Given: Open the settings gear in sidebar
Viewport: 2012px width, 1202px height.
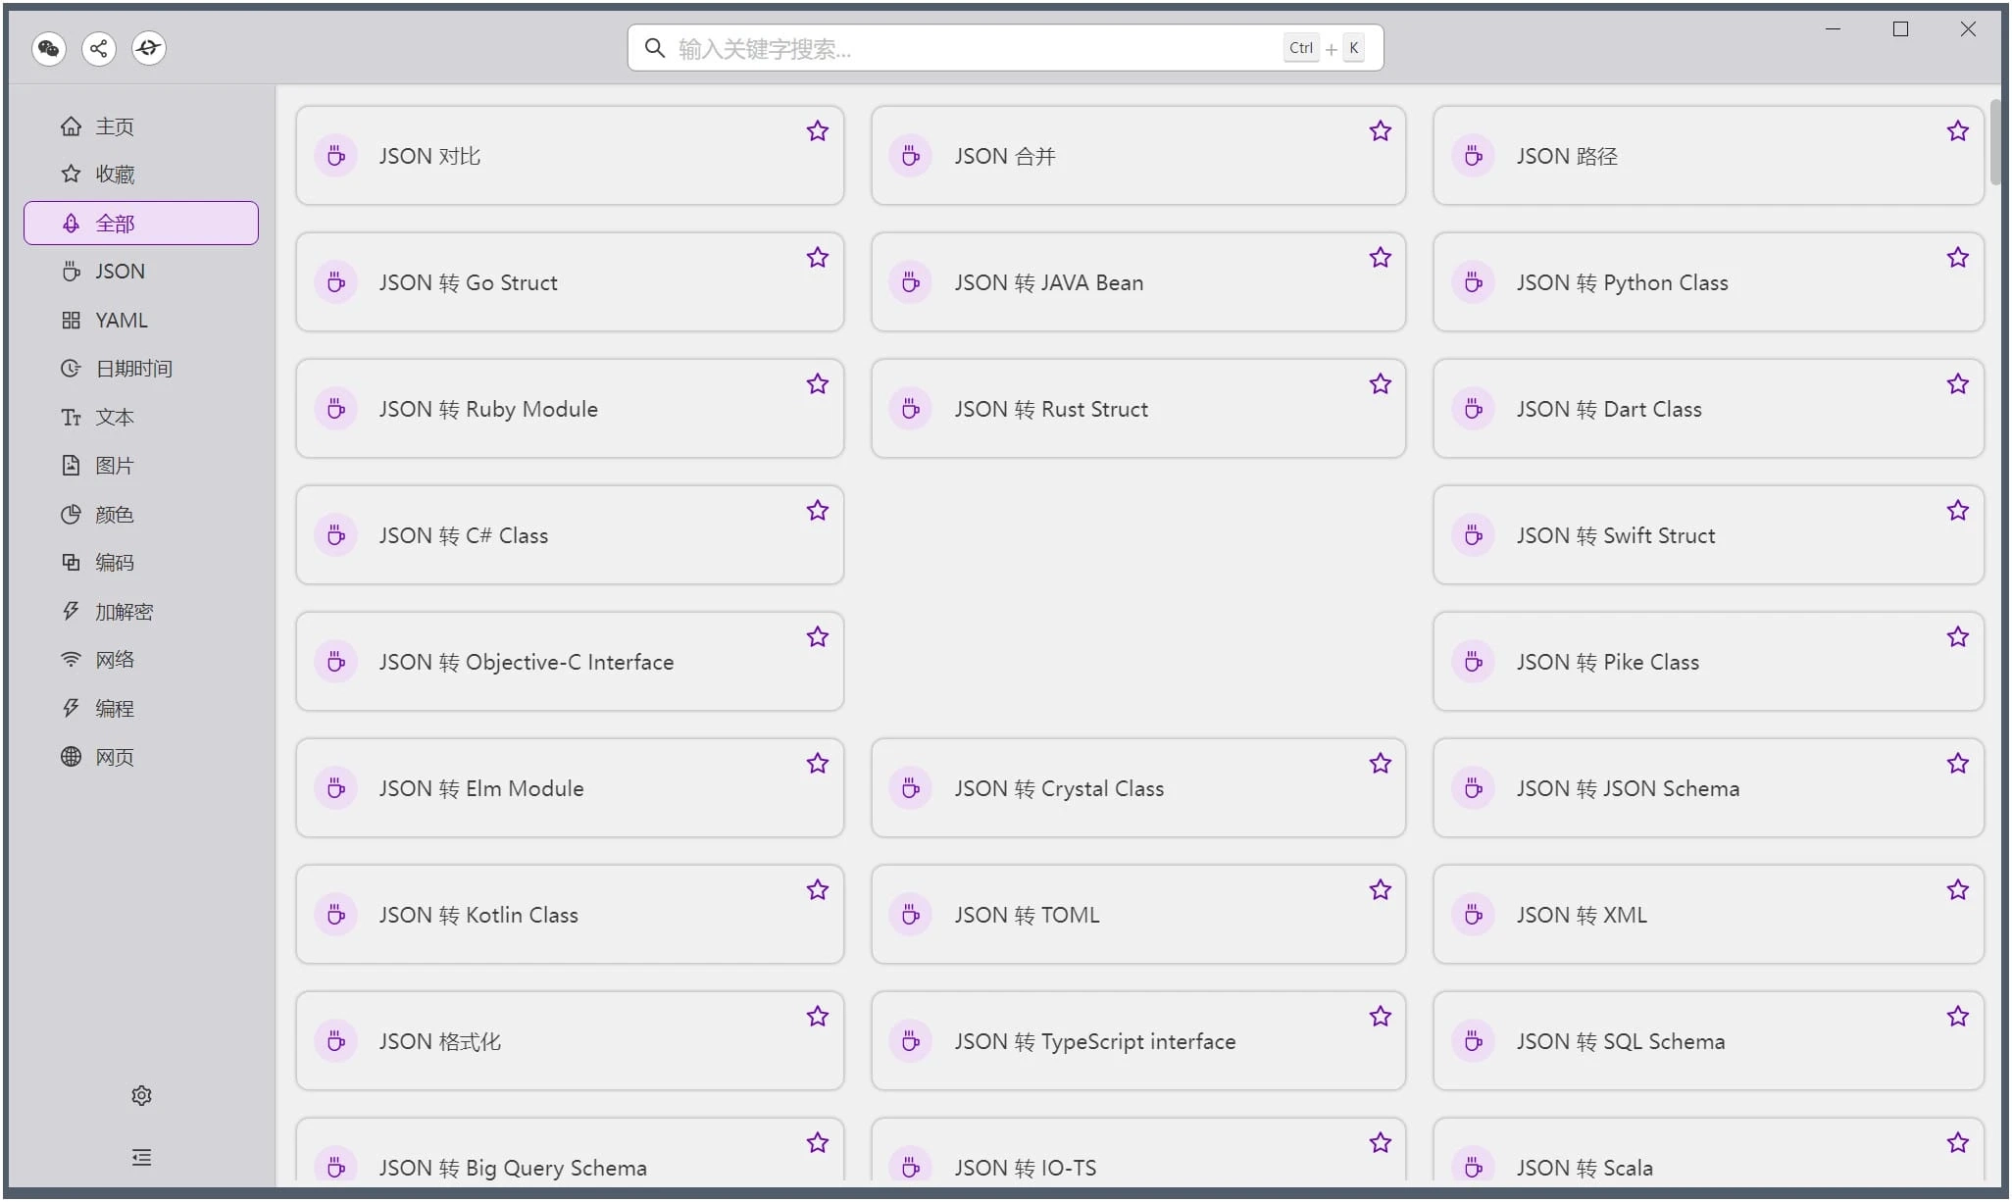Looking at the screenshot, I should pos(141,1095).
